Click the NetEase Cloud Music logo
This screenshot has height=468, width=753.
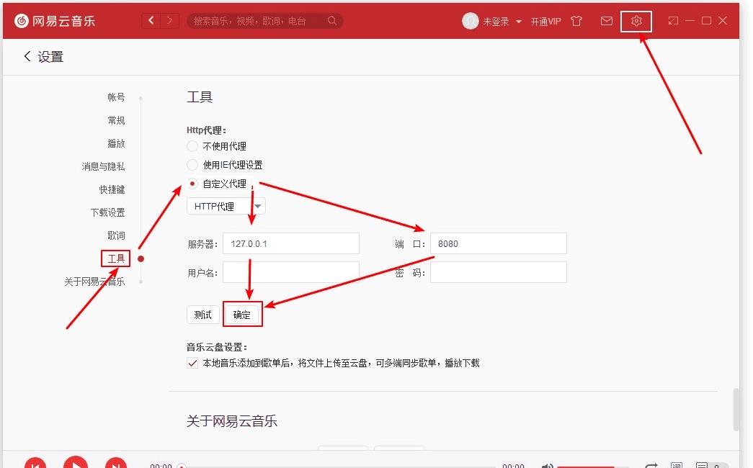pos(54,21)
